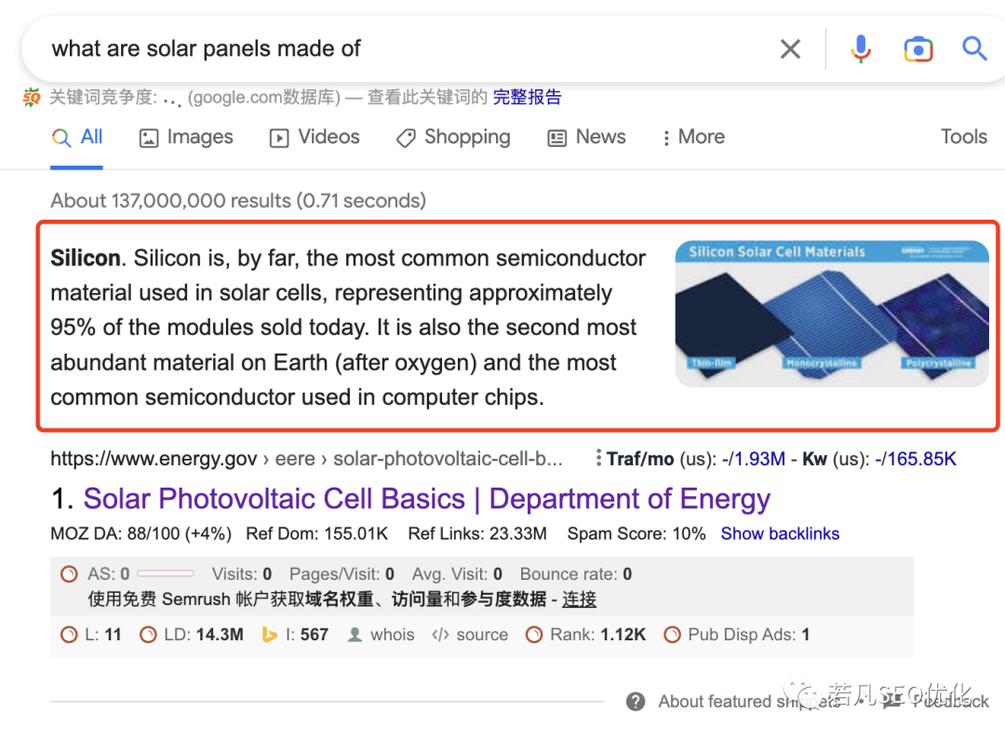The height and width of the screenshot is (739, 1005).
Task: Click the Silicon Solar Cell Materials thumbnail
Action: [x=832, y=314]
